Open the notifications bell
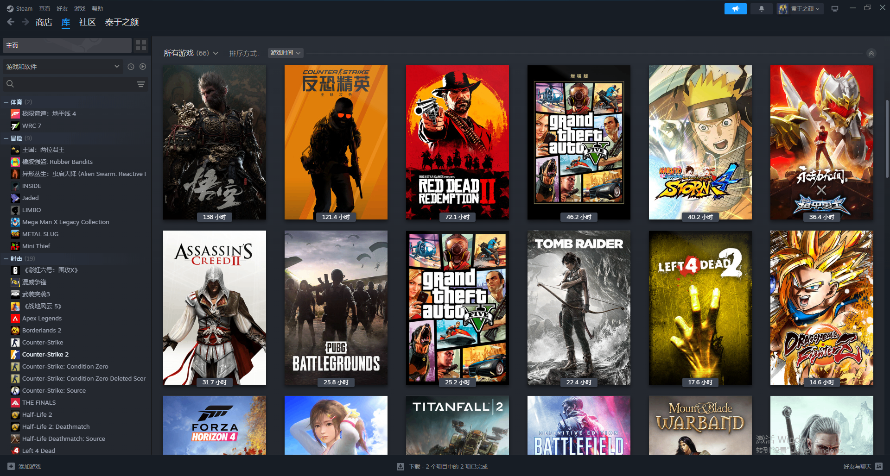This screenshot has height=476, width=890. (761, 9)
